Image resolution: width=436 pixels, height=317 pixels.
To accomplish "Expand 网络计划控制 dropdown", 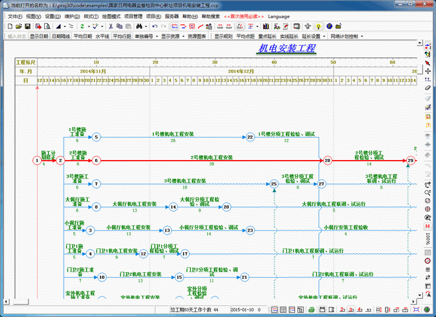I will tap(346, 36).
